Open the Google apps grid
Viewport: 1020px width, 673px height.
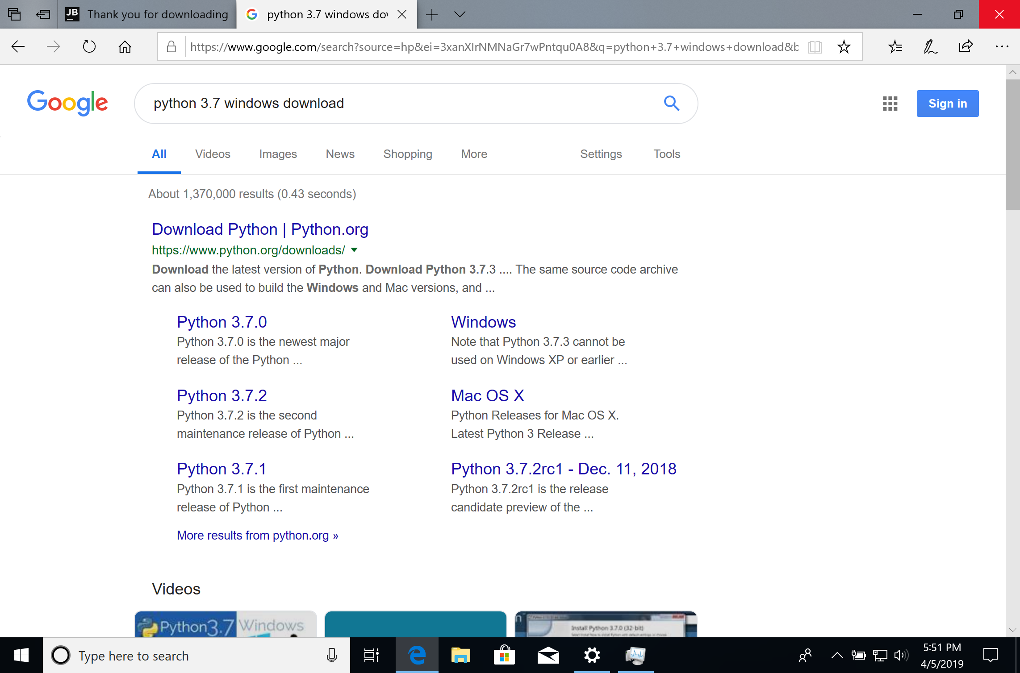(890, 104)
